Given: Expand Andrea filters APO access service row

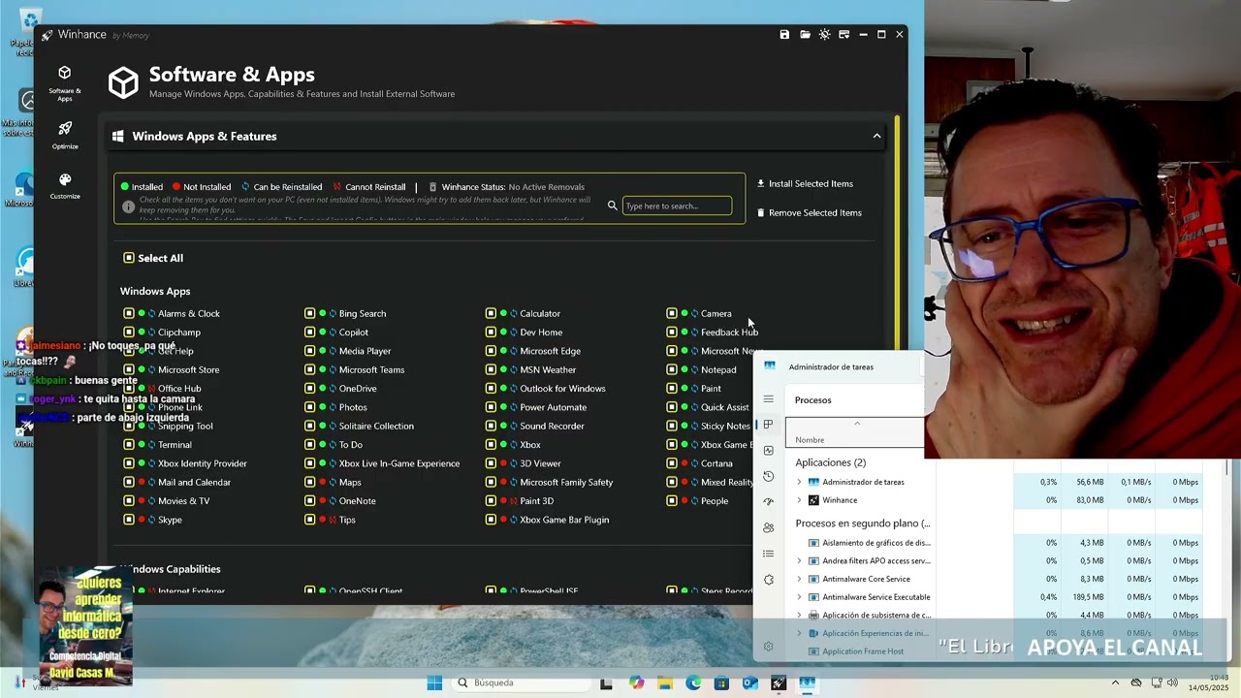Looking at the screenshot, I should coord(799,560).
